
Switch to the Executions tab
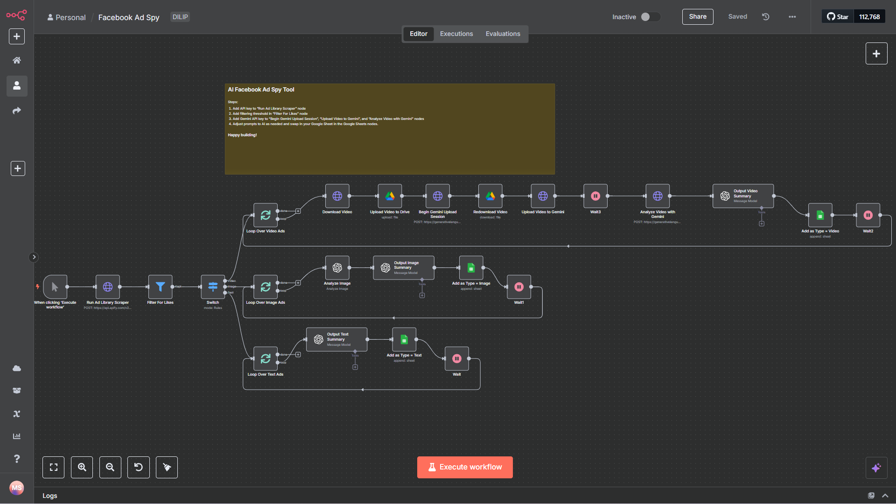[456, 34]
